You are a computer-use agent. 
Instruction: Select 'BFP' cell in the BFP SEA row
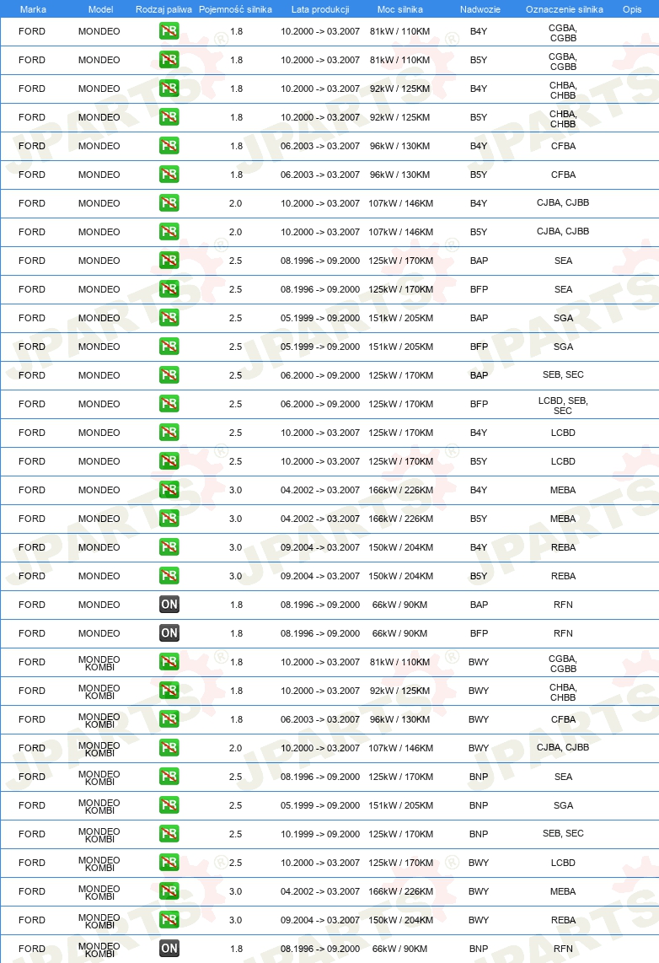[x=479, y=289]
